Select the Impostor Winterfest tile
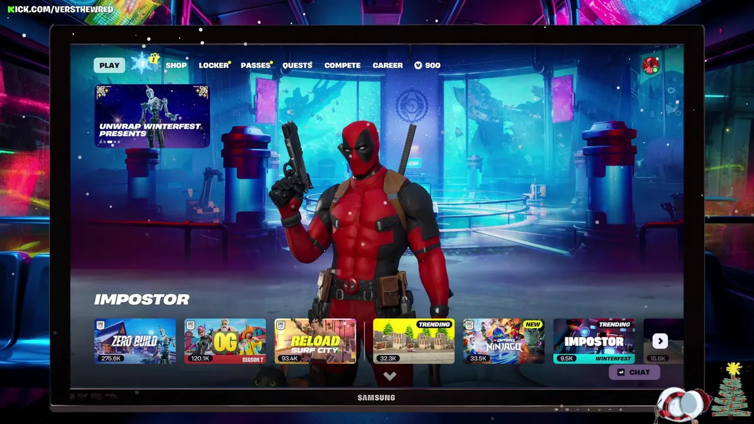The width and height of the screenshot is (754, 424). click(594, 341)
